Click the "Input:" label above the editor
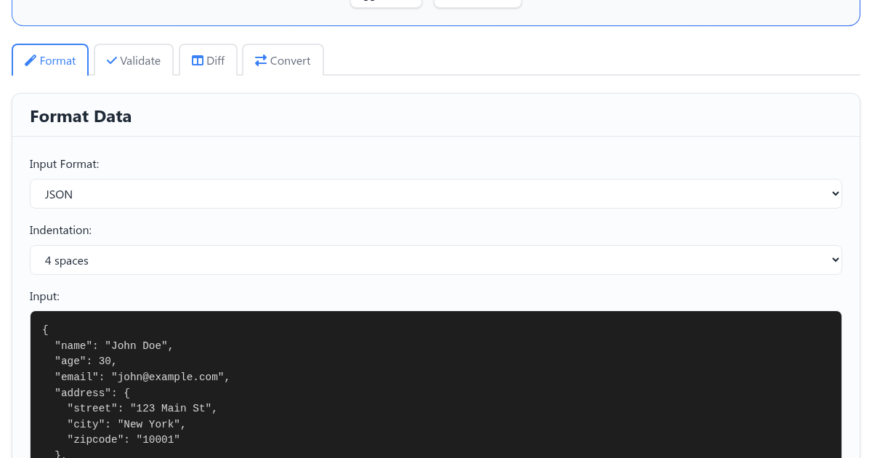The height and width of the screenshot is (458, 872). click(44, 297)
